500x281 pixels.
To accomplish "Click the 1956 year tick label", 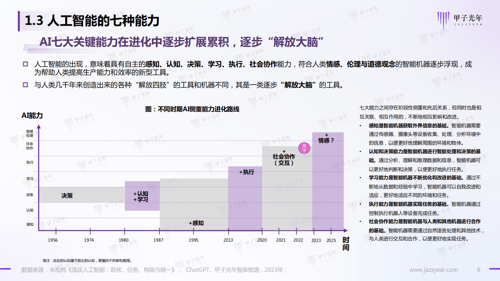I will point(53,240).
